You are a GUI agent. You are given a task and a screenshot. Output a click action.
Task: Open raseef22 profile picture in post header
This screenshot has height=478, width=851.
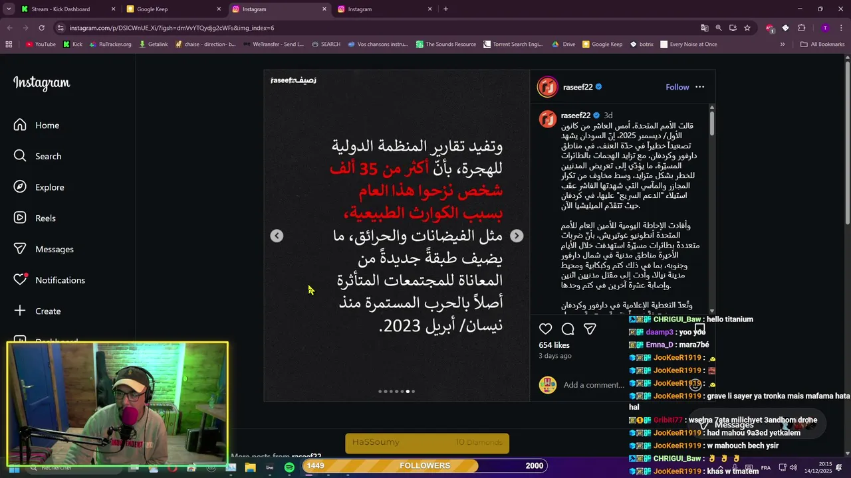[x=548, y=87]
